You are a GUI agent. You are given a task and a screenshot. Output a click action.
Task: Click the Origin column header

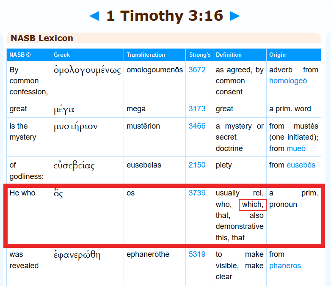pyautogui.click(x=294, y=55)
